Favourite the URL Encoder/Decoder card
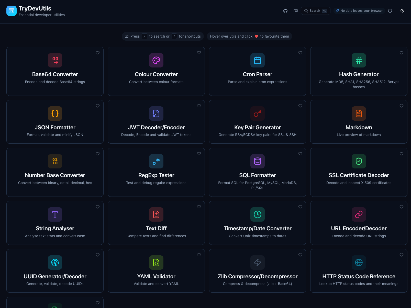The image size is (411, 308). (402, 207)
